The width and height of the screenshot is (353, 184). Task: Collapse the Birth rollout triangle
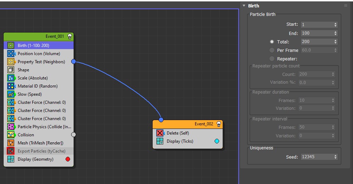coord(244,6)
